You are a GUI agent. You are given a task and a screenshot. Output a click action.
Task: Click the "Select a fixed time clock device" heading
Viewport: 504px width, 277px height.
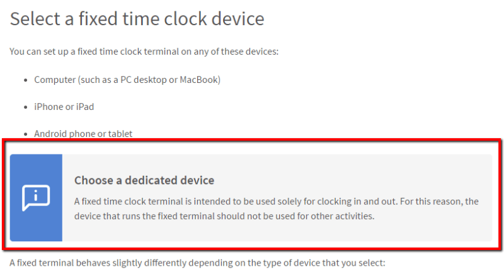tap(137, 18)
